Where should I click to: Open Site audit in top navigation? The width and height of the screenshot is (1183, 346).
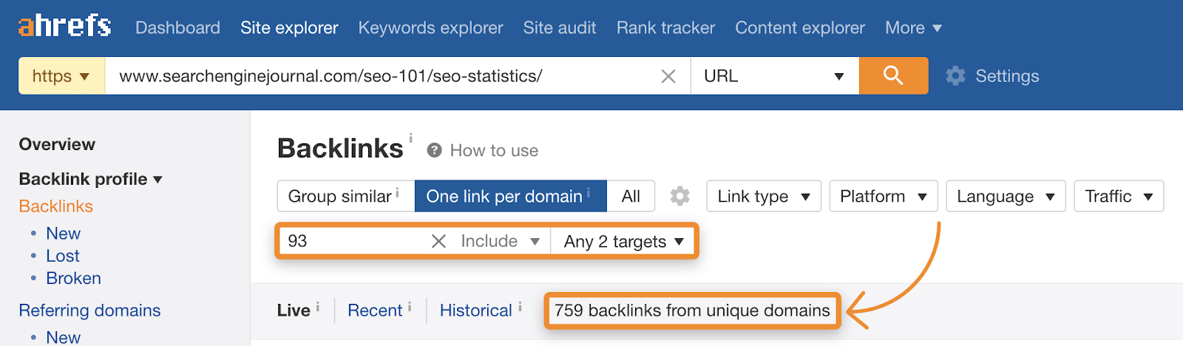point(560,28)
